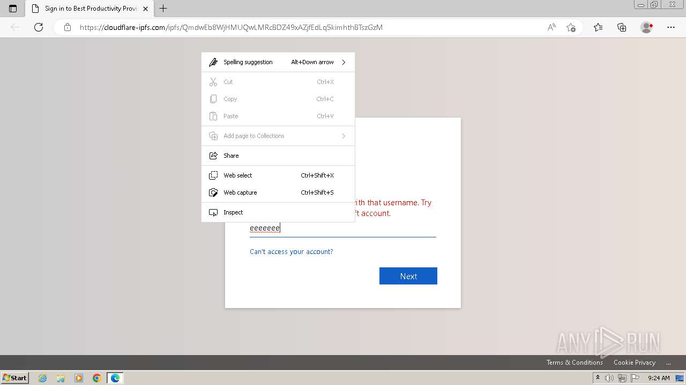Close the Sign in browser tab
The width and height of the screenshot is (686, 385).
pyautogui.click(x=145, y=9)
